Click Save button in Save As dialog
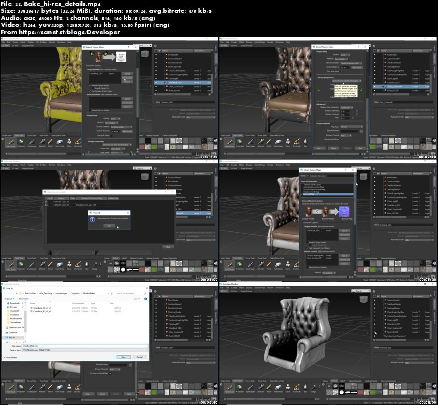Screen dimensions: 438x405 coord(124,357)
